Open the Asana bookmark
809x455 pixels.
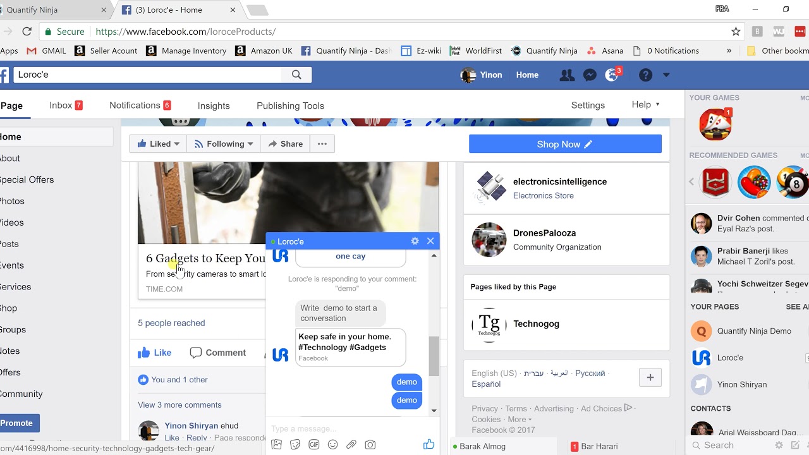[605, 51]
